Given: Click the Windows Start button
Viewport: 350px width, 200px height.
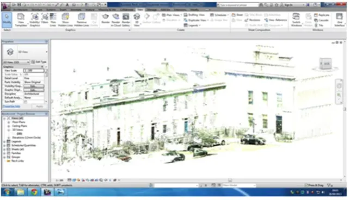Looking at the screenshot, I should point(7,192).
